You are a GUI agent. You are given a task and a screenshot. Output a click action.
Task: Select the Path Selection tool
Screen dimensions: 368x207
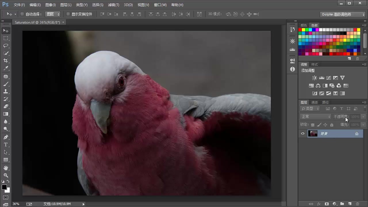(6, 152)
